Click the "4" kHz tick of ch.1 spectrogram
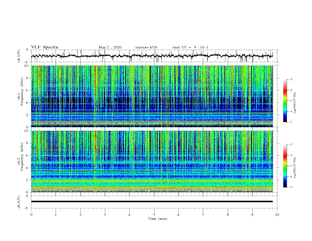Screen dimensions: 312x241 28,102
